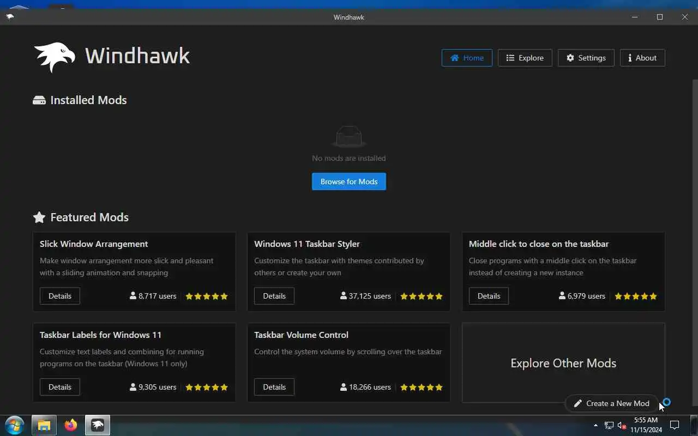Click the Middle click to close on the taskbar title

(x=539, y=244)
